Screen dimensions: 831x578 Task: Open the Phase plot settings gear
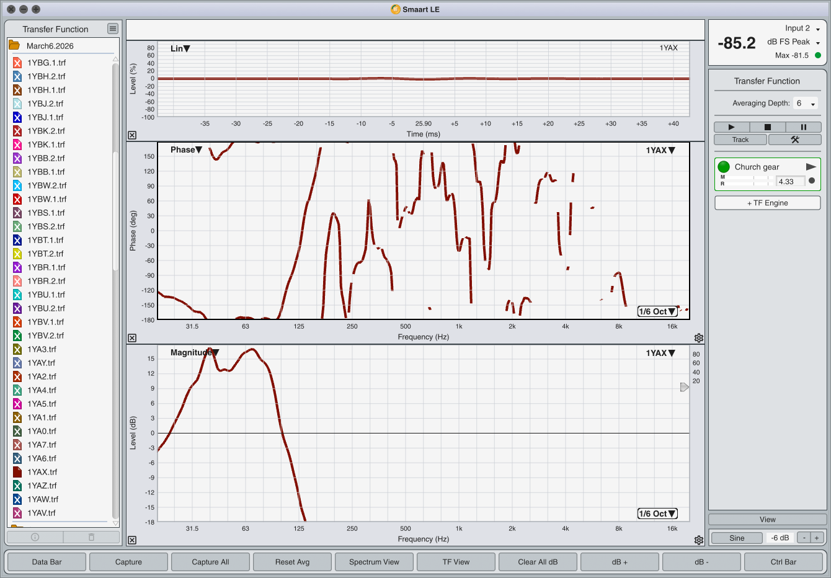[699, 338]
